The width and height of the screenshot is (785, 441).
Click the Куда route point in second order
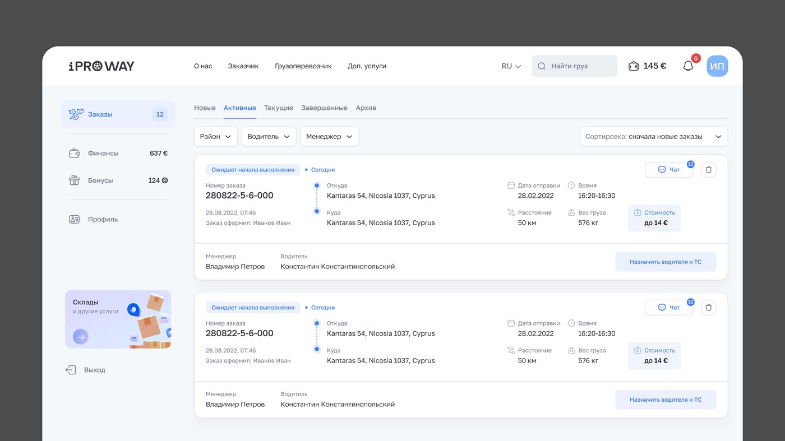click(x=317, y=349)
